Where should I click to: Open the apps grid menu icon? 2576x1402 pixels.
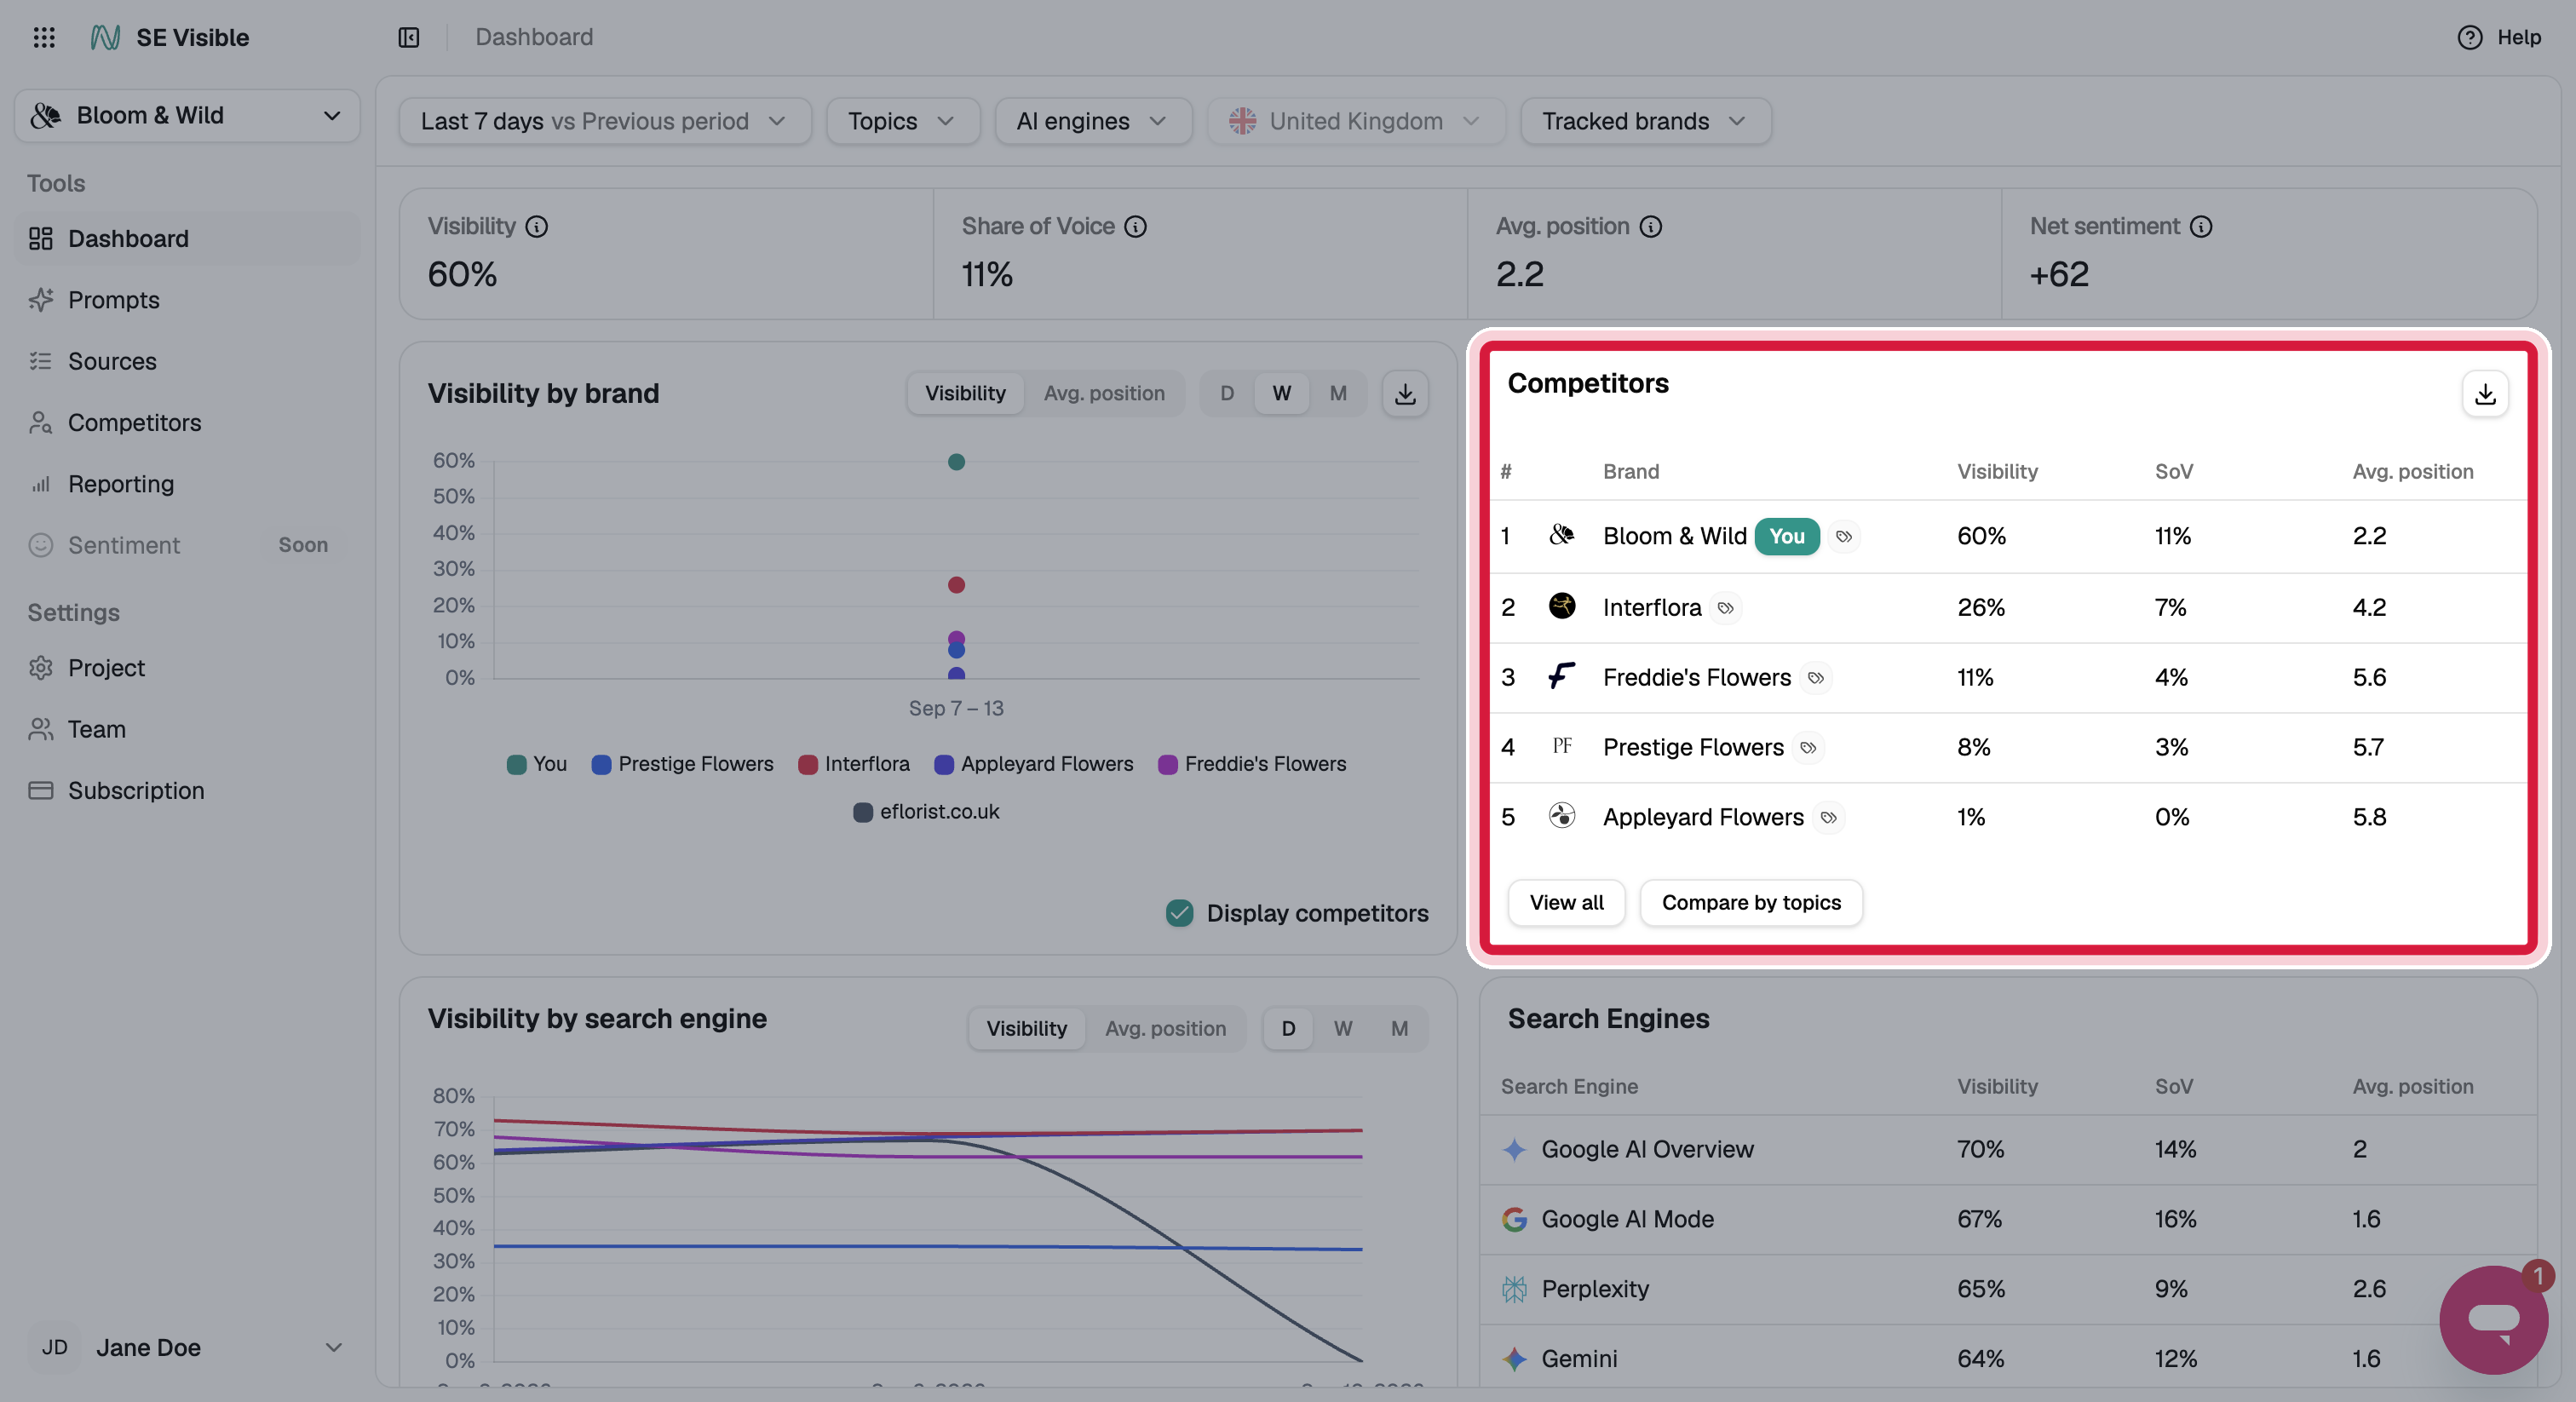44,37
